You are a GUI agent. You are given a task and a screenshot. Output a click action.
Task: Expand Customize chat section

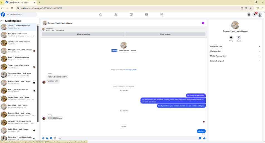pos(235,46)
